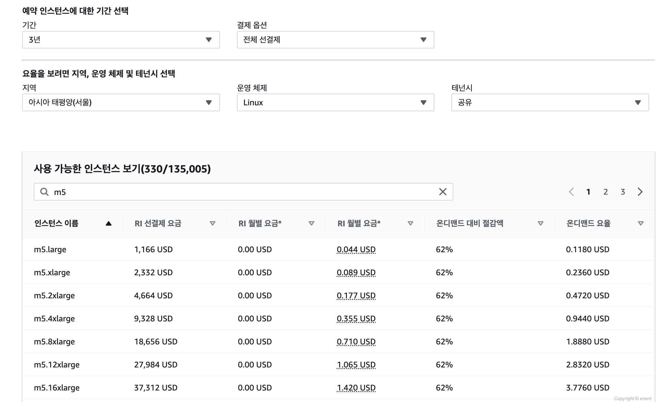This screenshot has width=656, height=402.
Task: Sort by instance name ascending arrow
Action: tap(108, 223)
